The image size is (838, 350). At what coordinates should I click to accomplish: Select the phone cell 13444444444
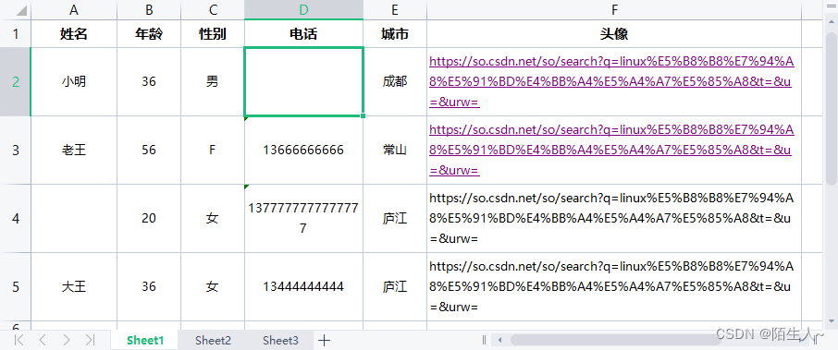(x=303, y=287)
